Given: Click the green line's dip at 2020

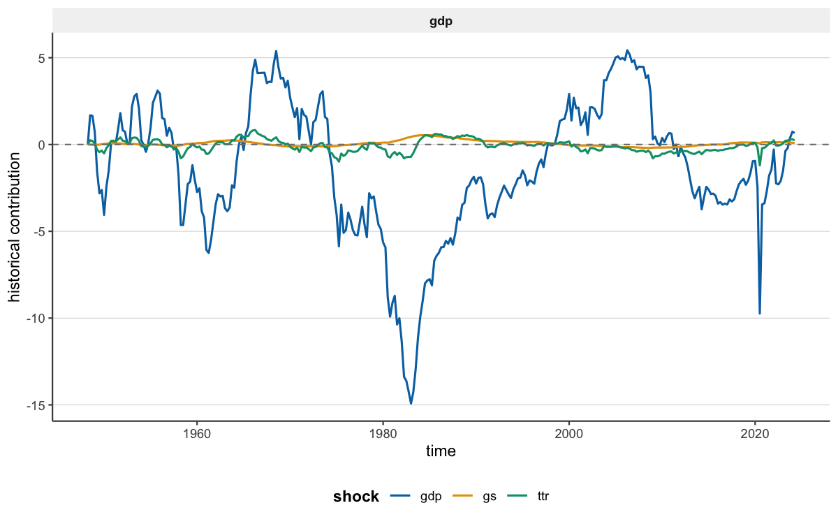Looking at the screenshot, I should point(760,165).
